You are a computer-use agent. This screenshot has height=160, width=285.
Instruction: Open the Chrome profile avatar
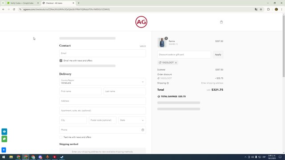276,9
